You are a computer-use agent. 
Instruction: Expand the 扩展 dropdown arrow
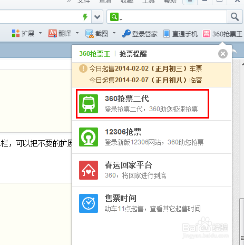click(x=41, y=33)
